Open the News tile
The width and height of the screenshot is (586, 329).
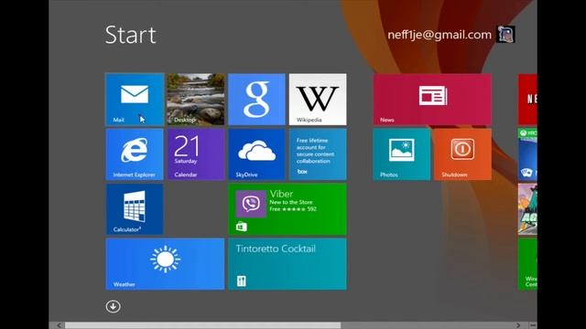[x=432, y=100]
